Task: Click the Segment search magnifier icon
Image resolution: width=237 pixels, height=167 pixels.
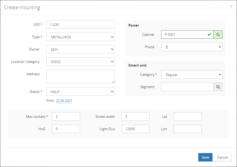Action: [x=218, y=87]
